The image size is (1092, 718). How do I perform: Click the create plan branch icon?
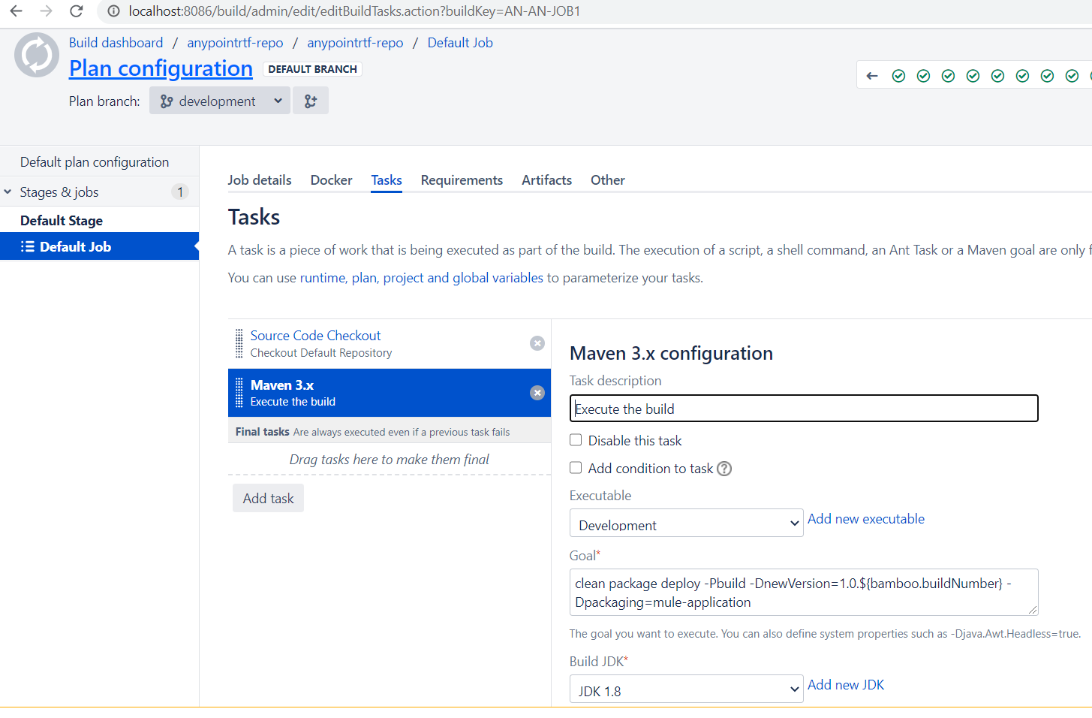point(311,101)
